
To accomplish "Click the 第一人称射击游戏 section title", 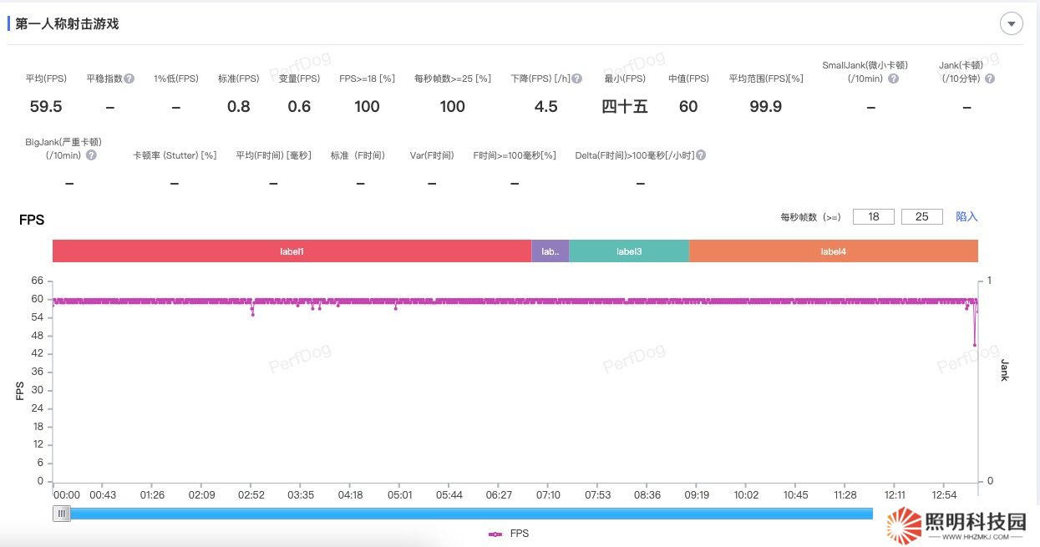I will (67, 23).
